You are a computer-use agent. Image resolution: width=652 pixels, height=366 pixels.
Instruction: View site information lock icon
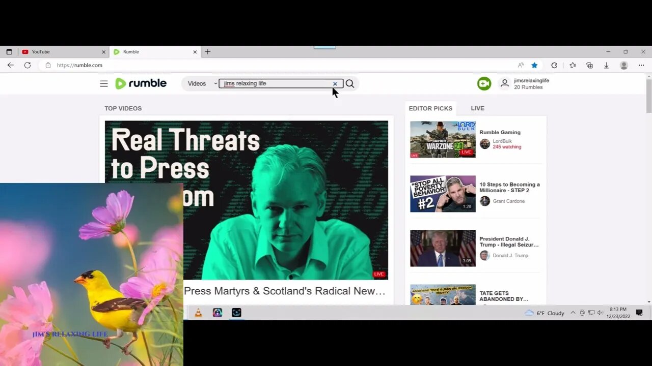[48, 65]
